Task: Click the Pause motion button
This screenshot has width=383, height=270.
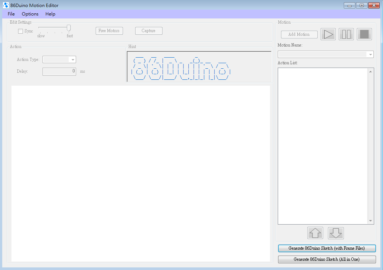Action: 346,34
